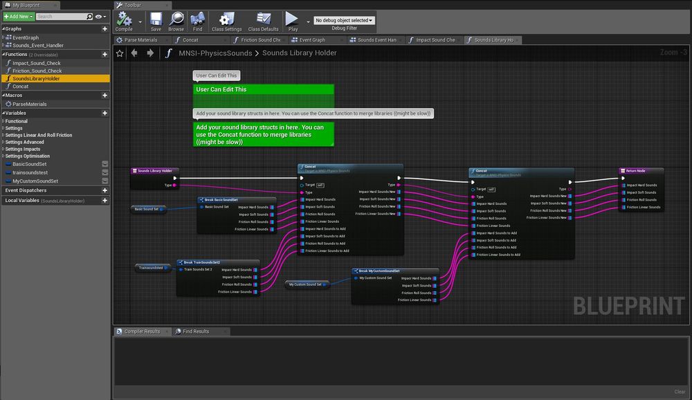Click the bookmark star icon
Viewport: 692px width, 400px height.
(x=120, y=53)
